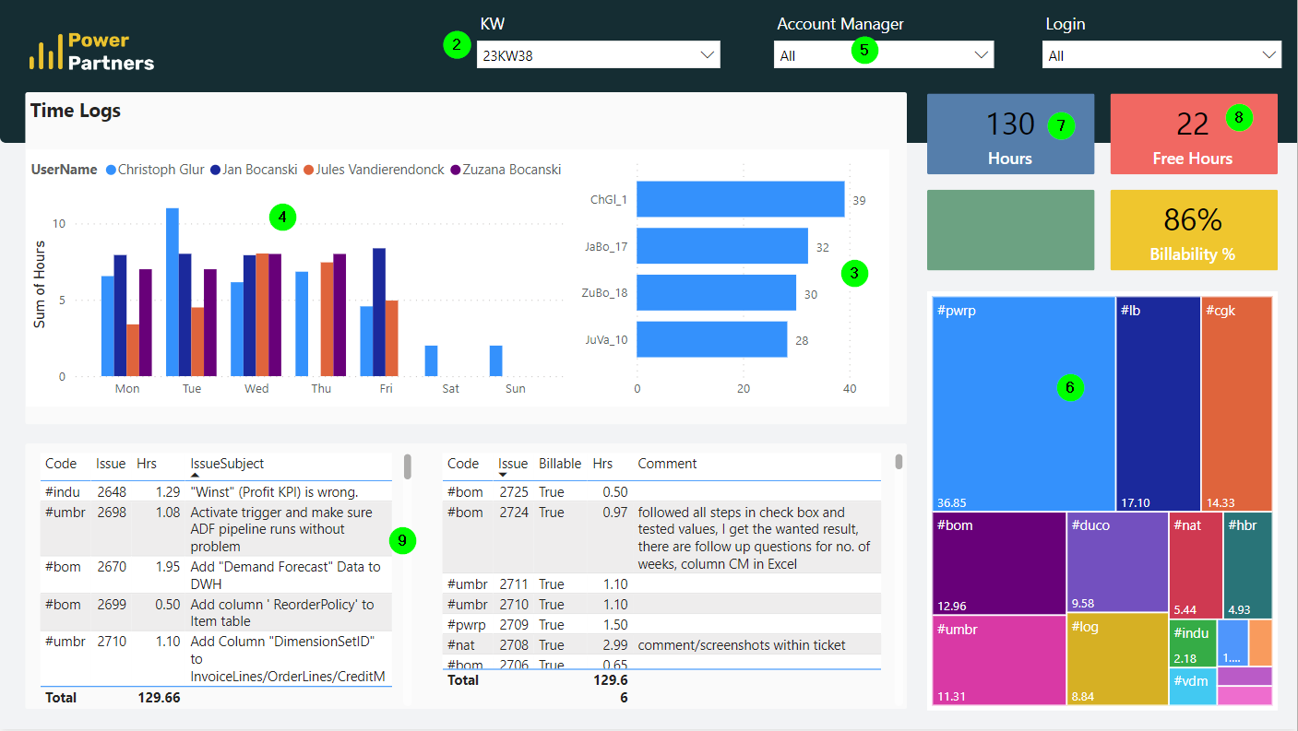Click the Time Logs title
The image size is (1298, 731).
[x=76, y=111]
